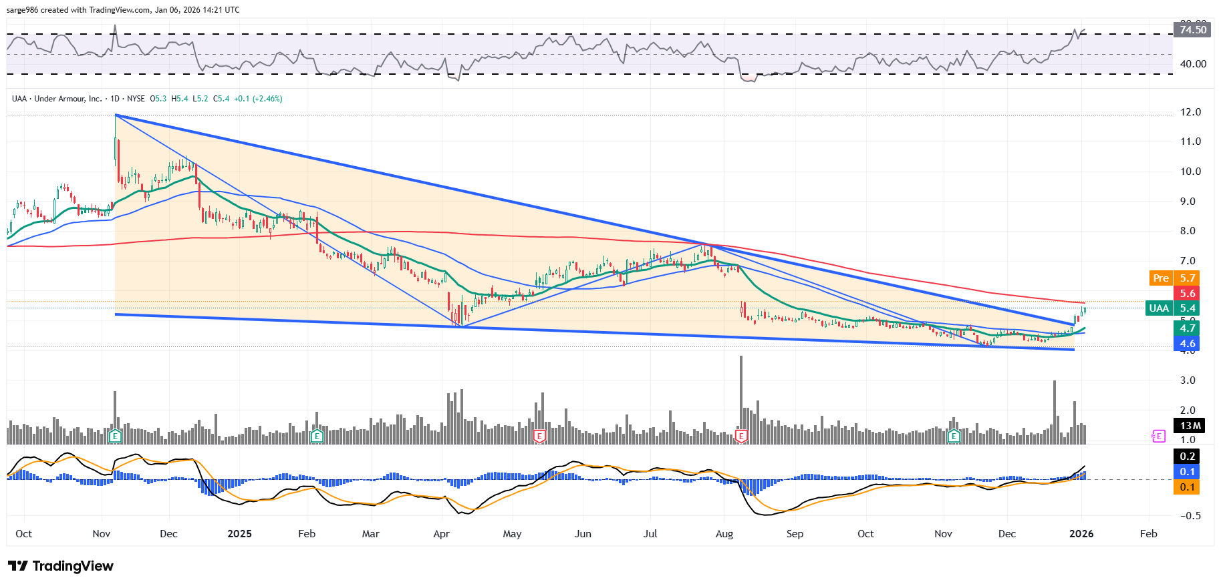Select the 2025 label on the time axis
Viewport: 1221px width, 586px height.
239,534
